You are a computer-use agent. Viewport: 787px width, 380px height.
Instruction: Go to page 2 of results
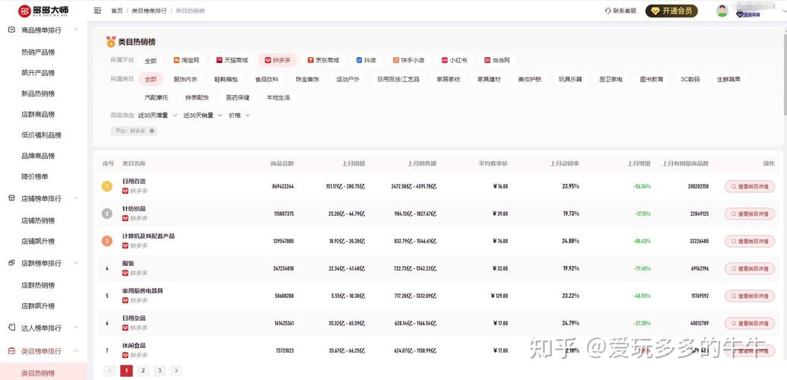pyautogui.click(x=143, y=371)
